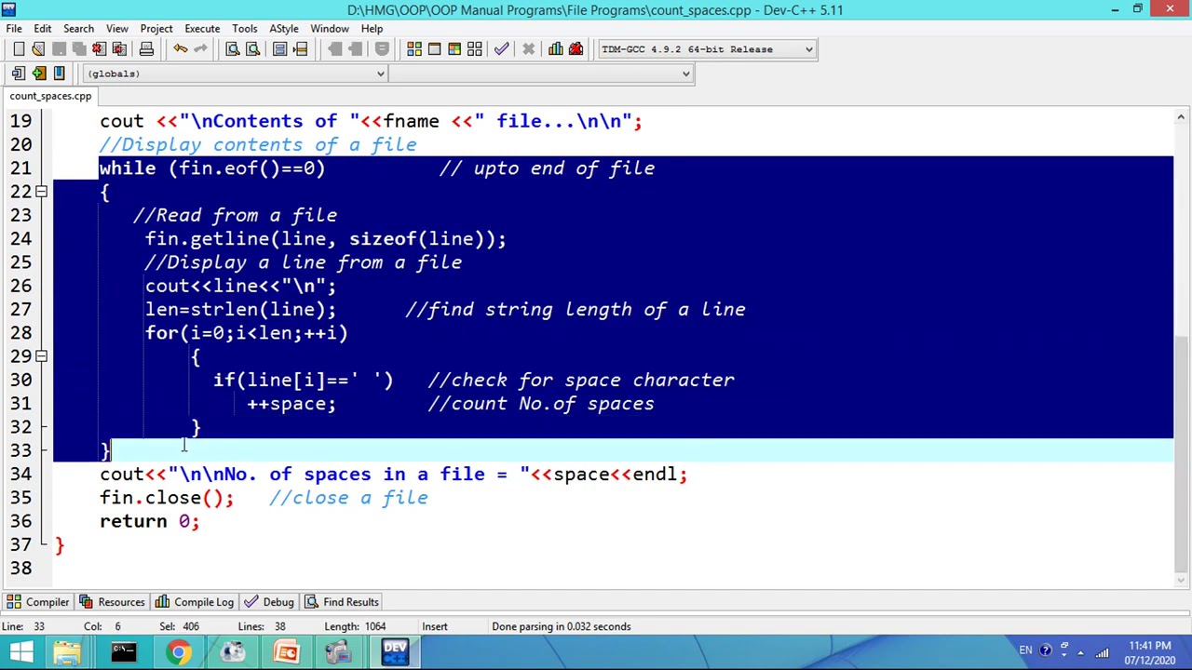This screenshot has width=1192, height=670.
Task: Click the Delete profiling information icon
Action: click(576, 49)
